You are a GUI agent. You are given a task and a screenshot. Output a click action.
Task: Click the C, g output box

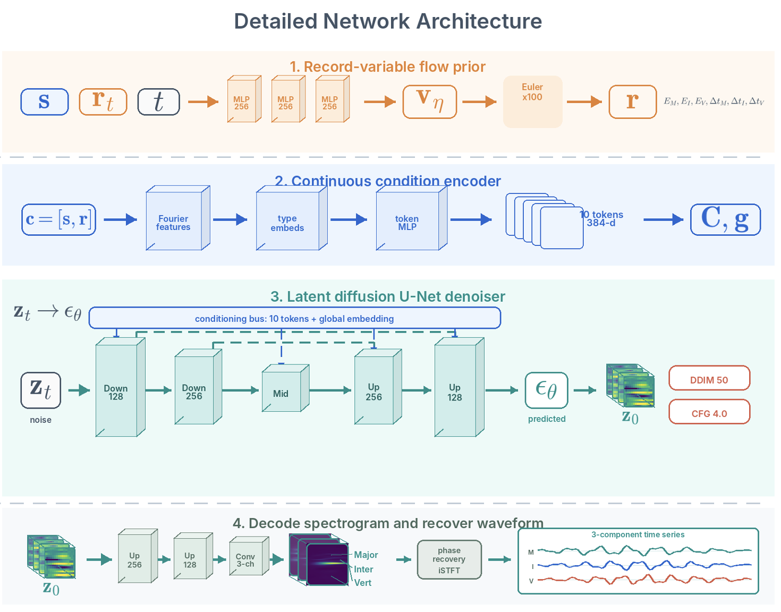pyautogui.click(x=725, y=219)
